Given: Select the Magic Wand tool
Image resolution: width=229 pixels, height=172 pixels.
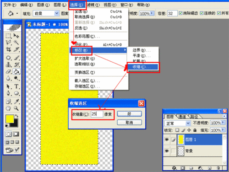Looking at the screenshot, I should [x=16, y=43].
